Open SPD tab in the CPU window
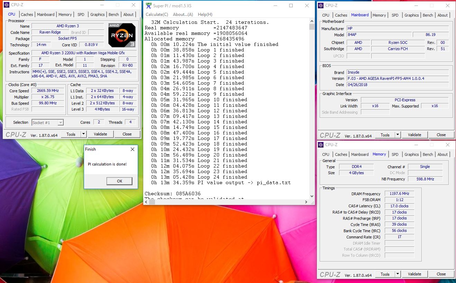Viewport: 456px width, 283px height. [81, 15]
